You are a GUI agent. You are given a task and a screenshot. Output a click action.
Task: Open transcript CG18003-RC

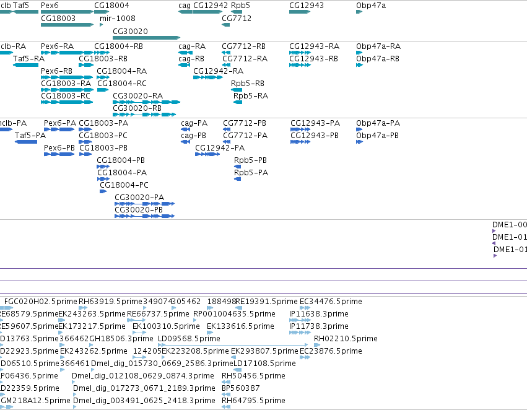pos(66,96)
